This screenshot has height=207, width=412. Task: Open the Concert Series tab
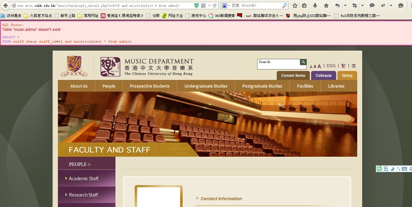point(293,75)
